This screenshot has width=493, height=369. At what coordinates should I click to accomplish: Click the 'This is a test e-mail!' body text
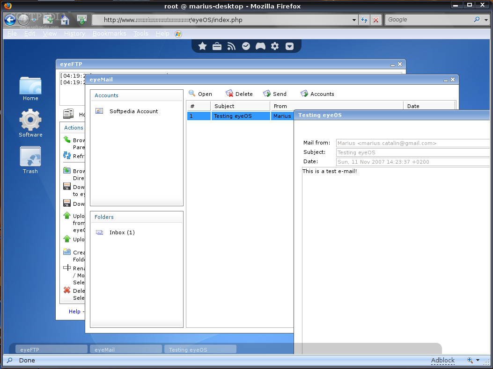click(x=330, y=171)
